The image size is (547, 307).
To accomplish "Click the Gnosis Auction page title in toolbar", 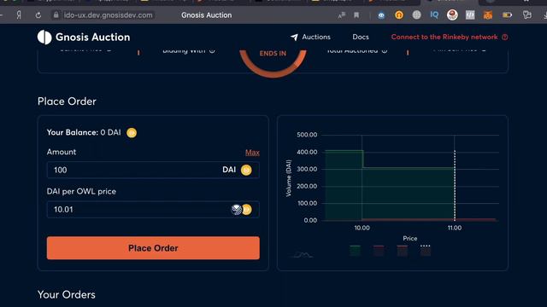I will [206, 15].
